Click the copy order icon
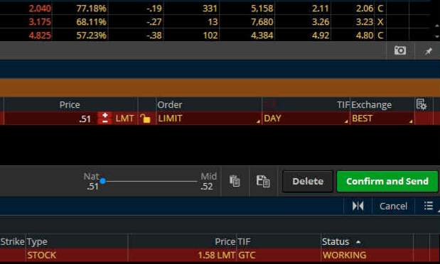Viewport: 440px width, 264px height. 235,181
